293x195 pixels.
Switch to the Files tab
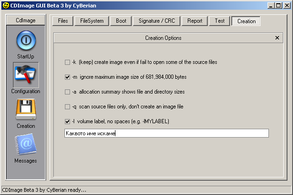coord(63,21)
